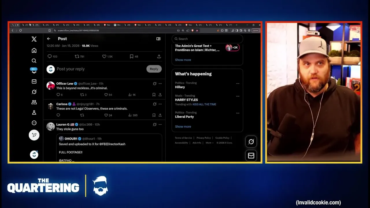Screen dimensions: 370x208
Task: Bookmark Officer Lew's reply
Action: (x=154, y=95)
